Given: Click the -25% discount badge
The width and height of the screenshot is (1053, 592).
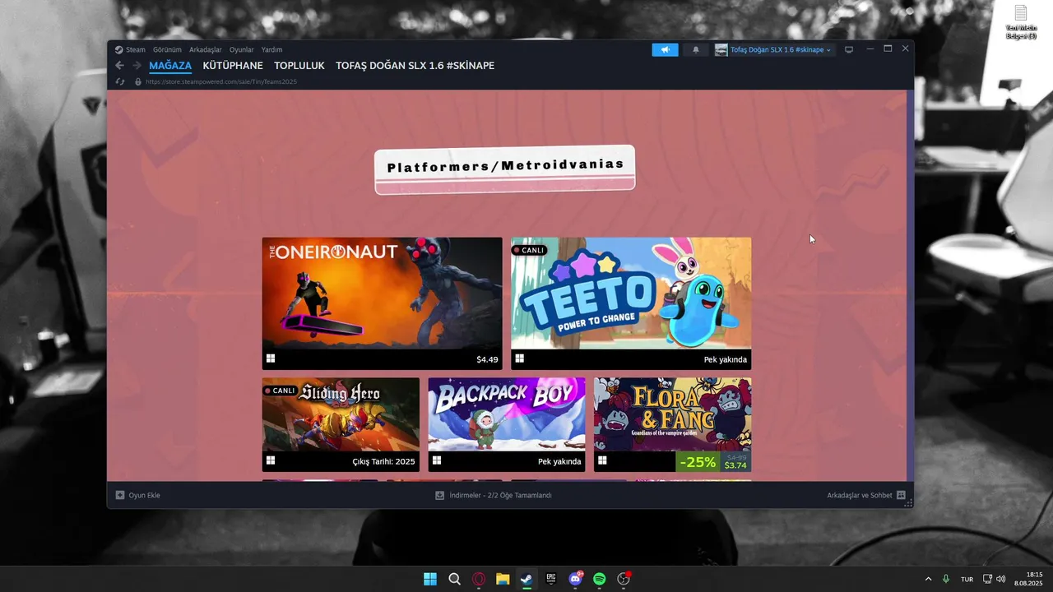Looking at the screenshot, I should click(698, 462).
